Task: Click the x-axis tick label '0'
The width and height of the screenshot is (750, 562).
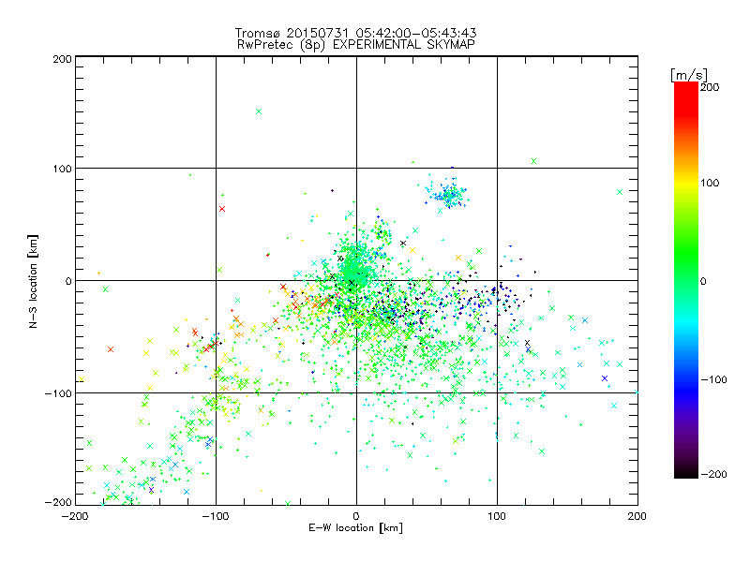Action: 356,516
